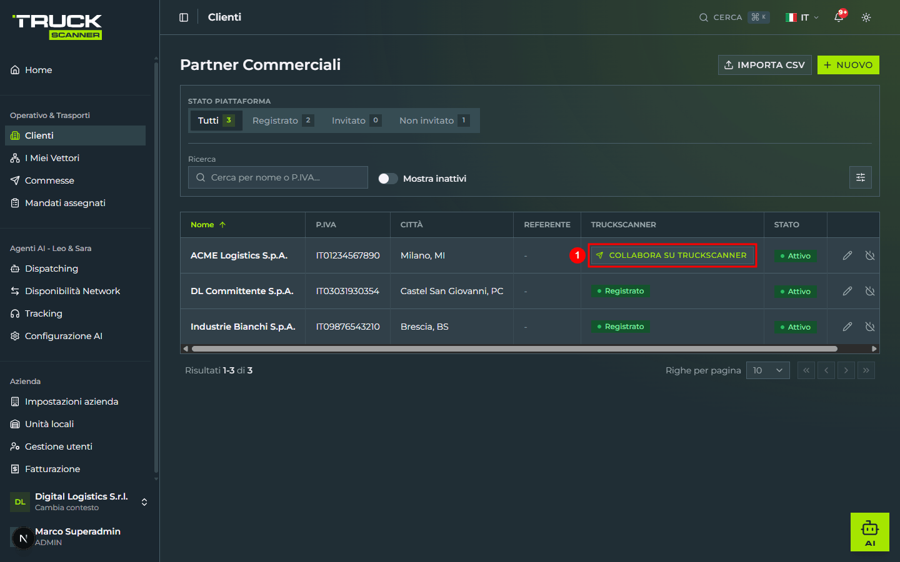Screen dimensions: 900x562
Task: Open Disponibilità Network page
Action: pos(75,291)
